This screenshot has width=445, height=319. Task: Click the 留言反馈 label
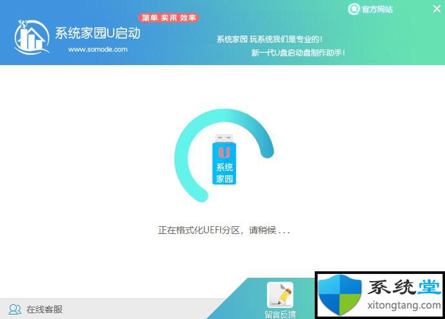click(280, 314)
